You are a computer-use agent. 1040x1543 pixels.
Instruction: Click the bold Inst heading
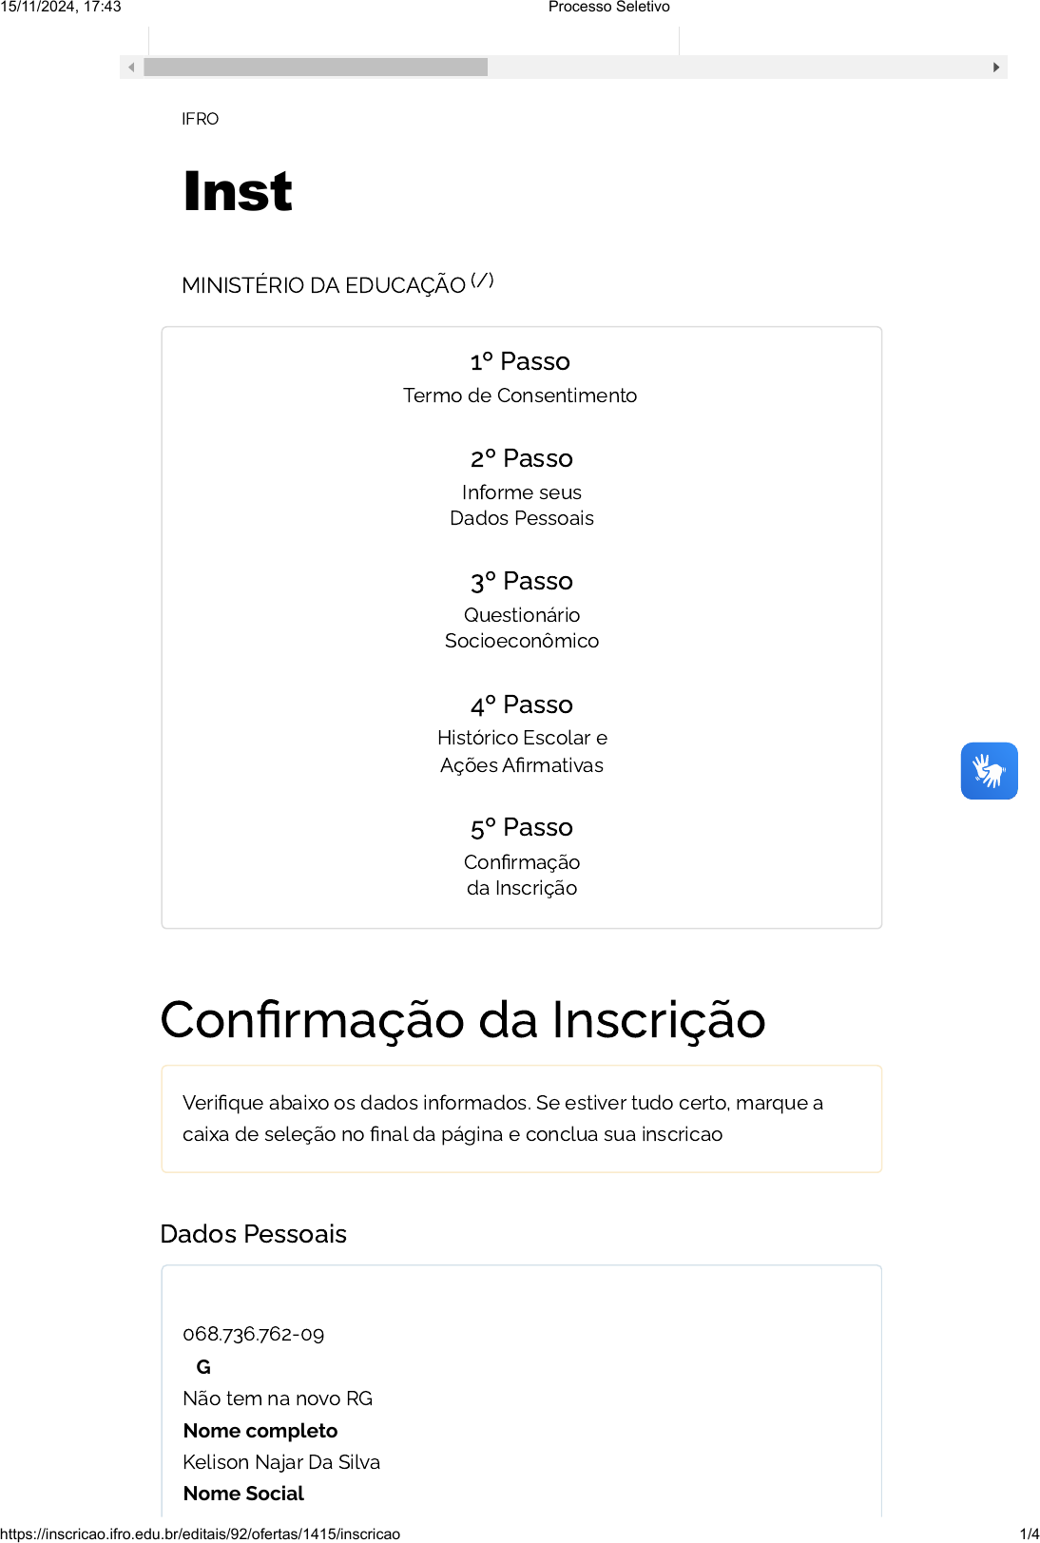pyautogui.click(x=238, y=191)
